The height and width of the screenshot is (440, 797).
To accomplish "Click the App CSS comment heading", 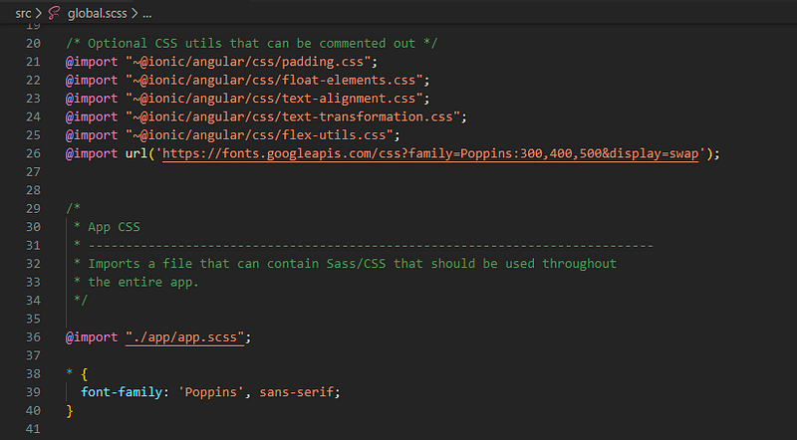I will (x=114, y=227).
